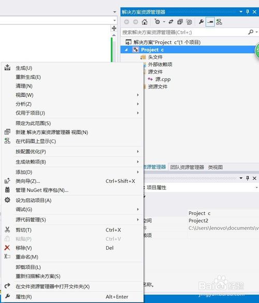Expand 源代码管理(S) submenu
The image size is (259, 303).
tap(73, 220)
